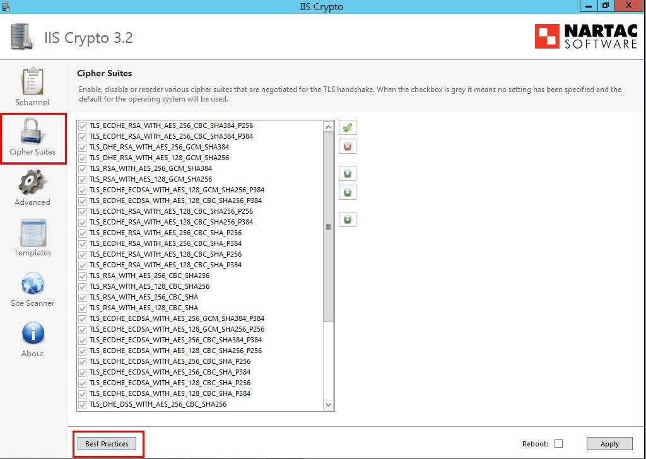Viewport: 646px width, 459px height.
Task: Select TLS_ECDHE_RSA_WITH_AES_128_CBC_SHA_P384 row
Action: [x=200, y=265]
